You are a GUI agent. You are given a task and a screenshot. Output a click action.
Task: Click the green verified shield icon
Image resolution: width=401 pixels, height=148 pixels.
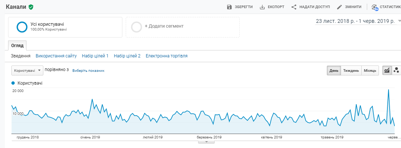31,7
